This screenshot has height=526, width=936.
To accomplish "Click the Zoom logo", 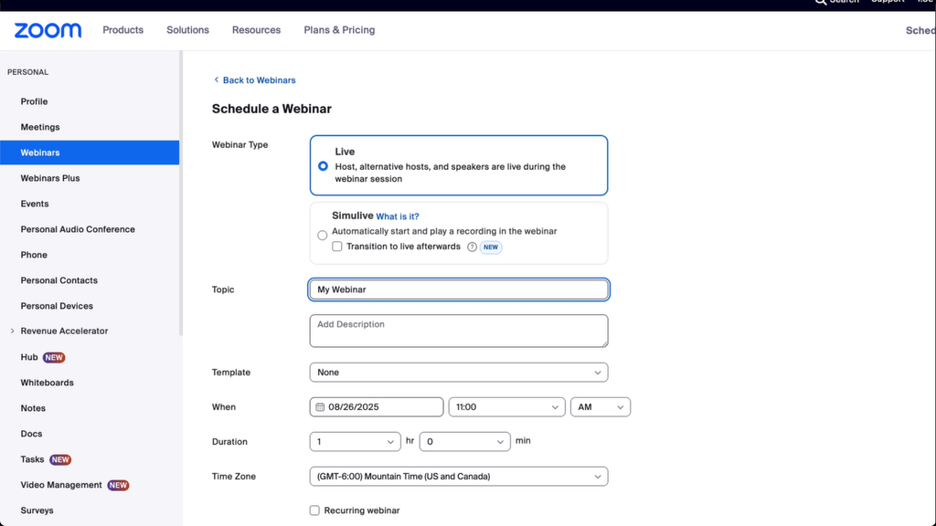I will click(x=48, y=30).
